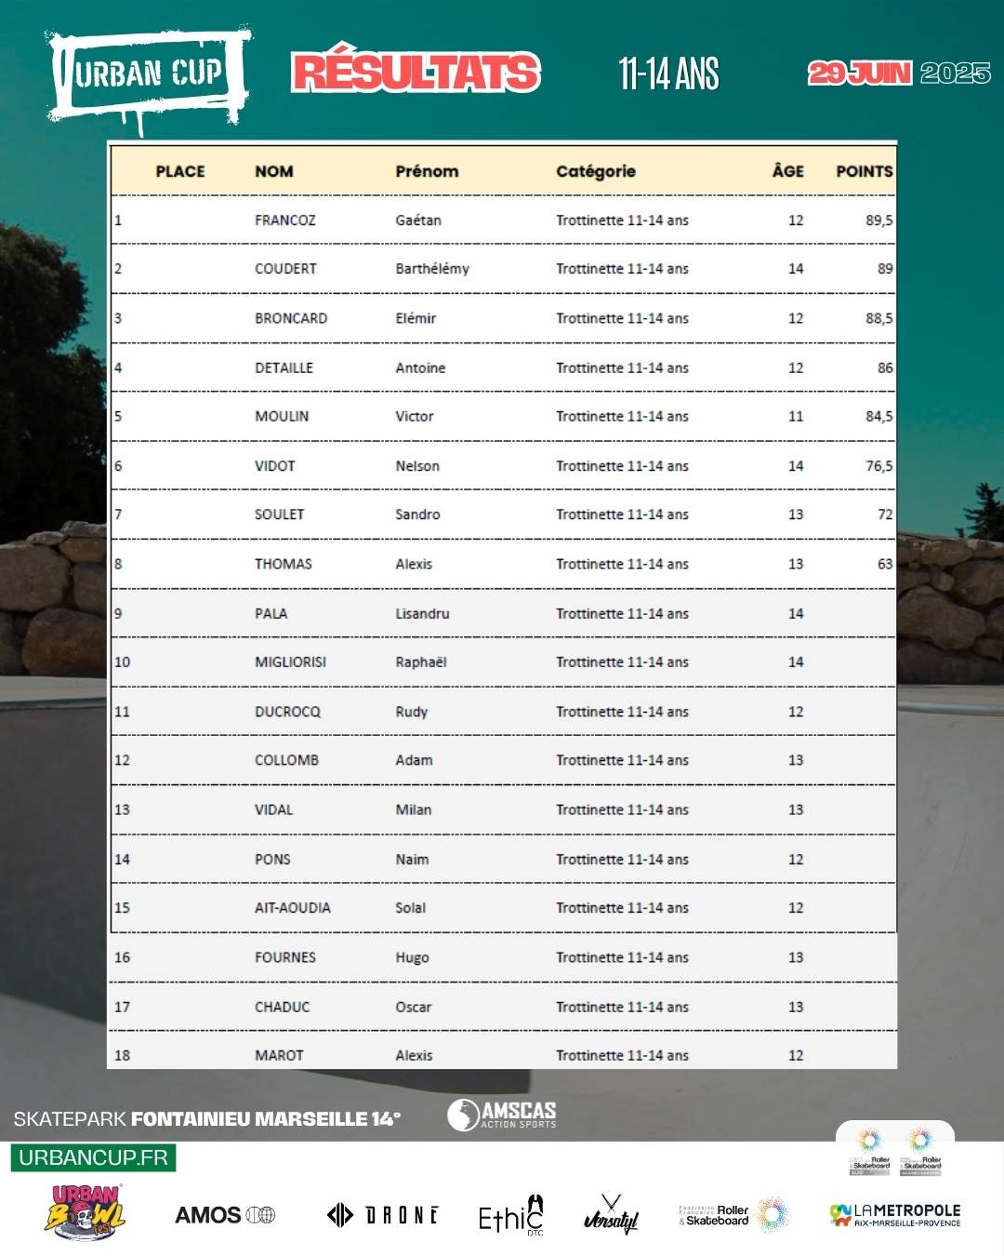Select the first name Victor
The width and height of the screenshot is (1004, 1256).
(415, 416)
